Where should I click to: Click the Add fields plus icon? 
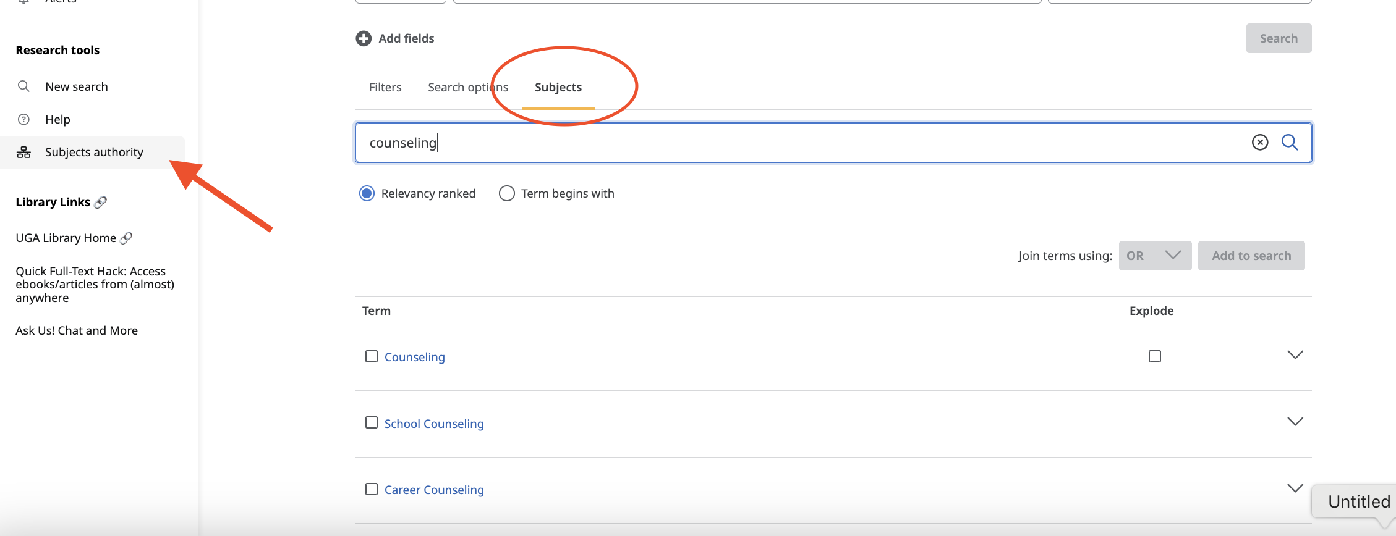[364, 38]
